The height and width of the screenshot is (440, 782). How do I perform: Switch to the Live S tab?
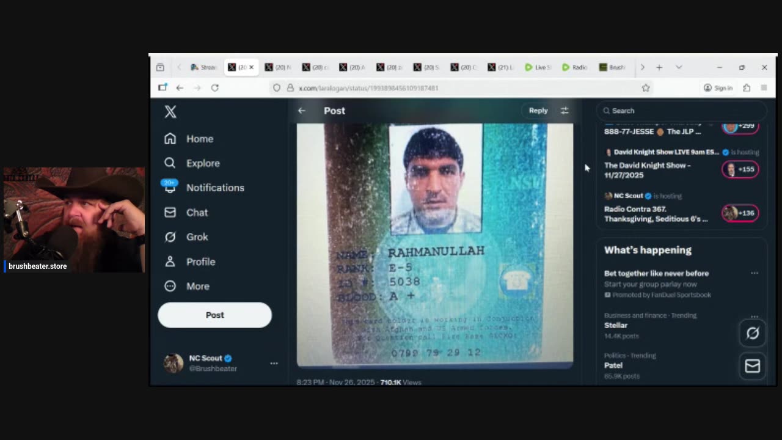pos(538,67)
